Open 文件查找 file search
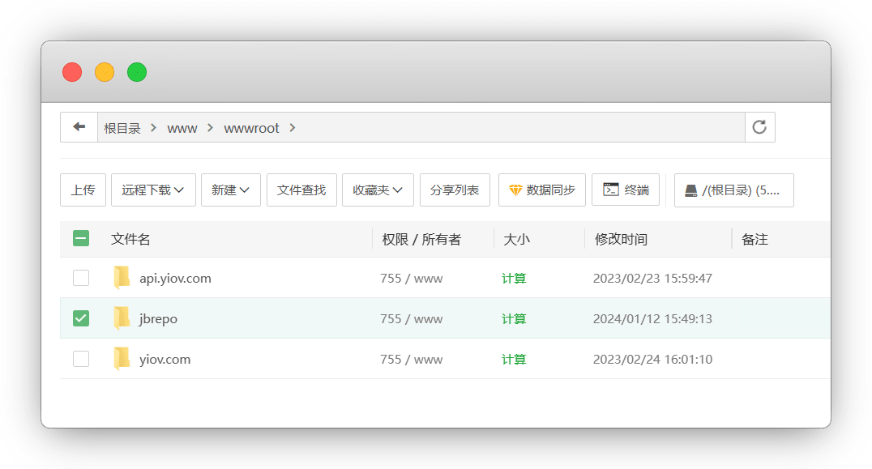Image resolution: width=872 pixels, height=469 pixels. pos(301,190)
